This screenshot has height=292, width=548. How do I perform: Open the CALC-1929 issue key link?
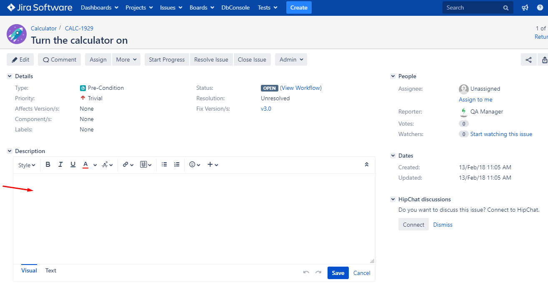(x=79, y=28)
